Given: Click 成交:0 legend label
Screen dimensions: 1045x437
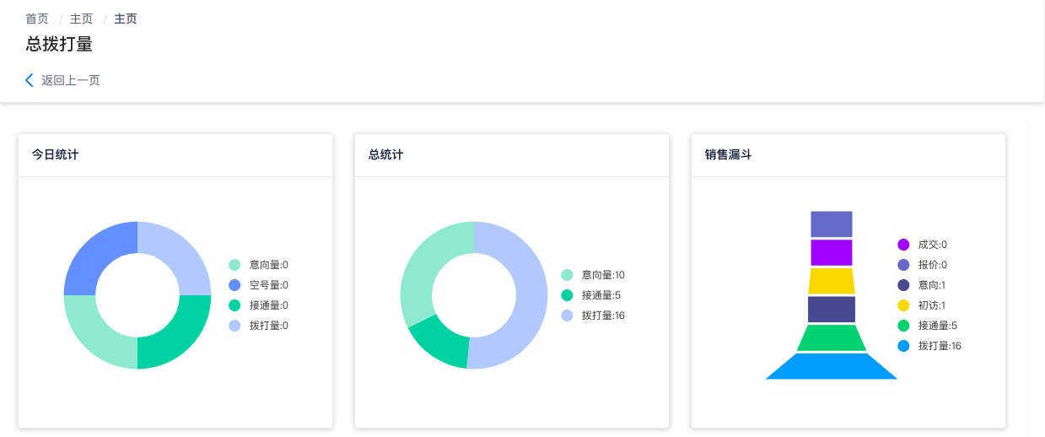Looking at the screenshot, I should tap(933, 245).
